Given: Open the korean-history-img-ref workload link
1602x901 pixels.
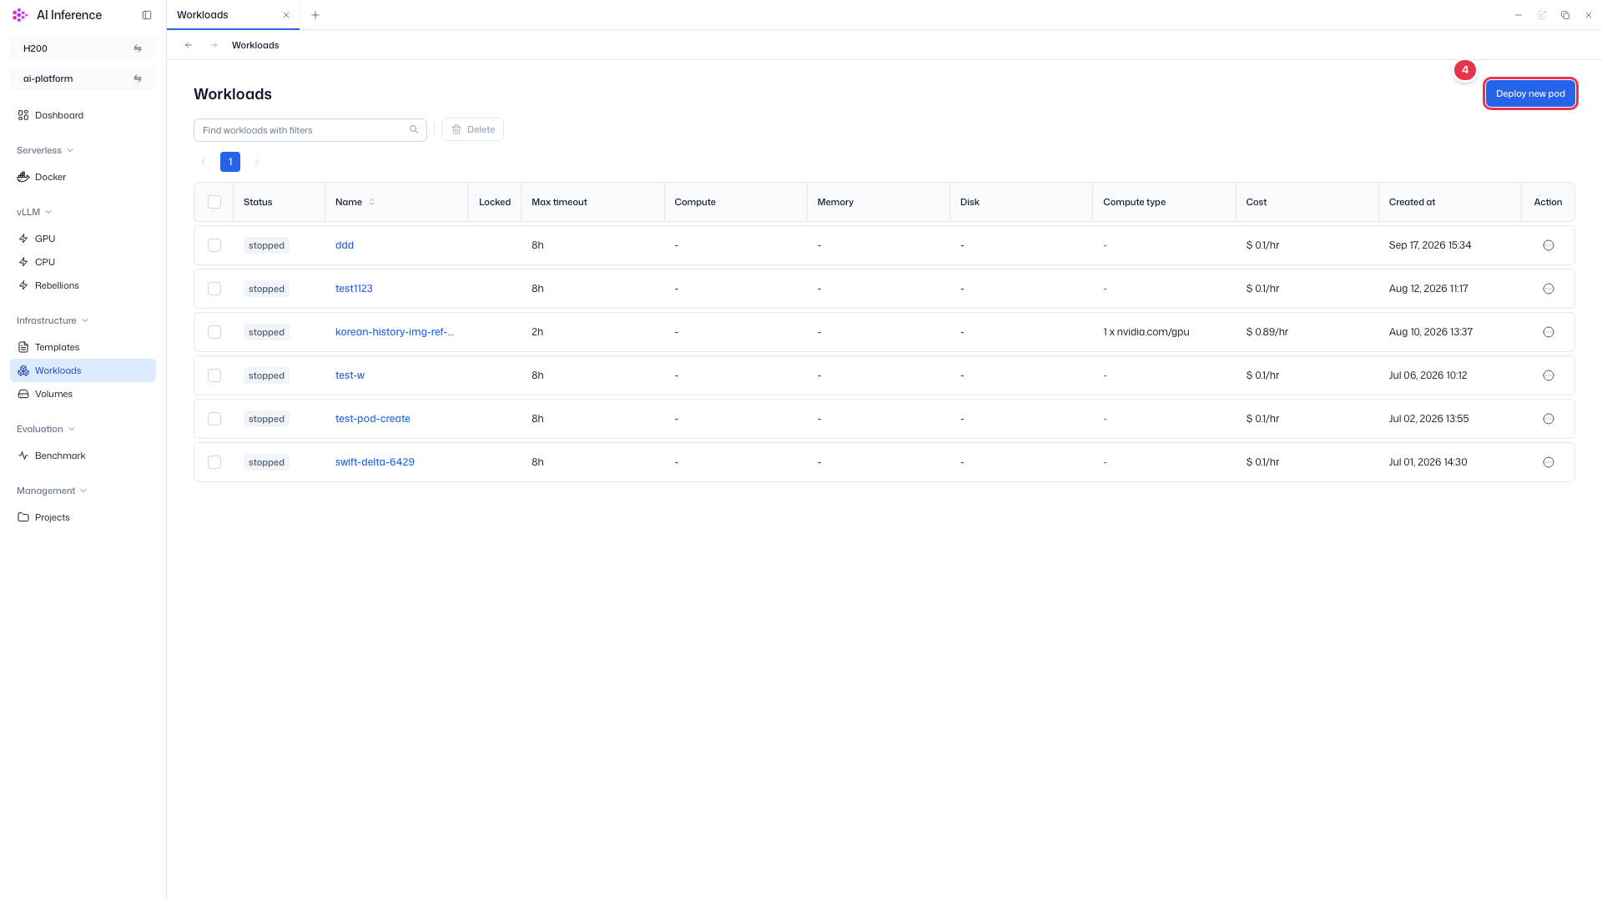Looking at the screenshot, I should (395, 332).
